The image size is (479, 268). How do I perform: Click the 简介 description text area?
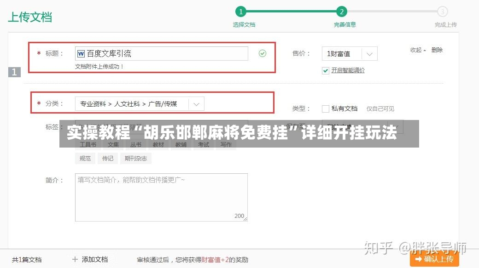(x=161, y=197)
